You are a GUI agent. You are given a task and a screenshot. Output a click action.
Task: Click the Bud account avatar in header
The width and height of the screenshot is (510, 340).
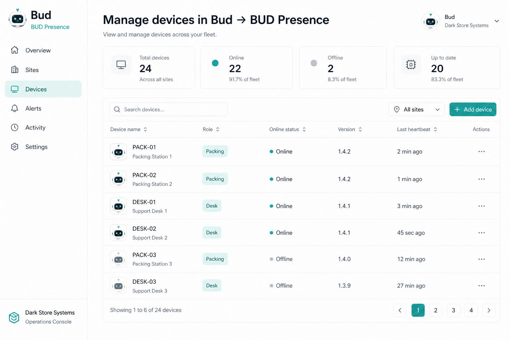tap(431, 21)
